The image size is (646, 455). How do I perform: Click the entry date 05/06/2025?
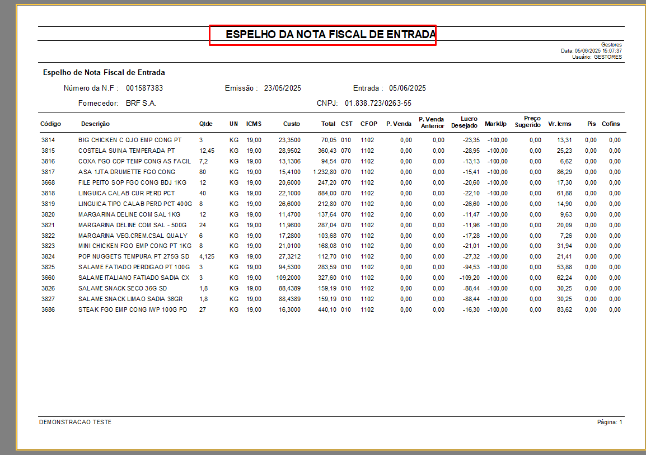[408, 88]
